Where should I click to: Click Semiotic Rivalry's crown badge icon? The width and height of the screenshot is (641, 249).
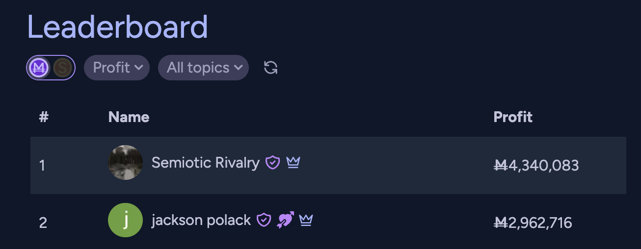(x=293, y=162)
